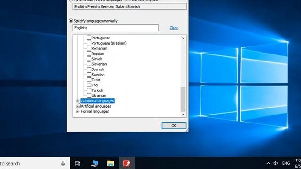301x169 pixels.
Task: Click the ENG input language indicator
Action: 286,163
